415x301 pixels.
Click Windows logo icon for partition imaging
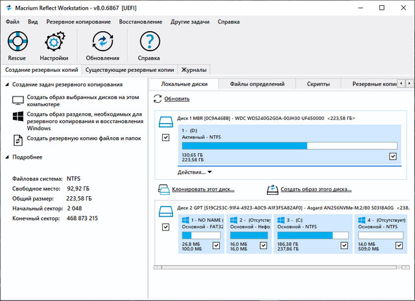(18, 117)
